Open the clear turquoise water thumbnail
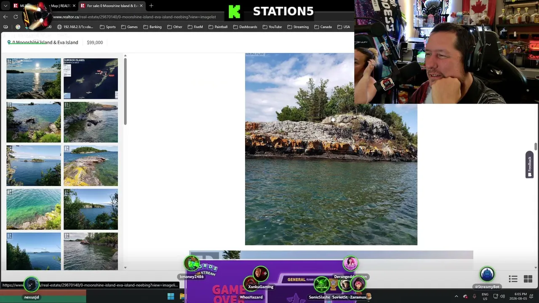Screen dimensions: 539x303 coord(34,210)
